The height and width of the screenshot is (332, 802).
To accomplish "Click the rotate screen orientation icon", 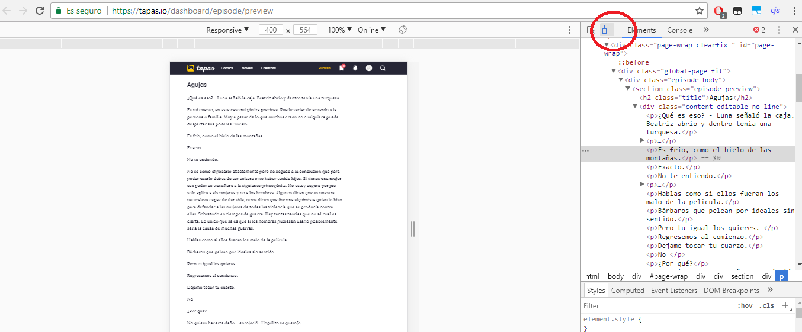I will (402, 30).
